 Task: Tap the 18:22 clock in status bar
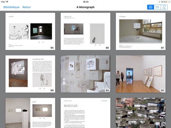[85, 2]
